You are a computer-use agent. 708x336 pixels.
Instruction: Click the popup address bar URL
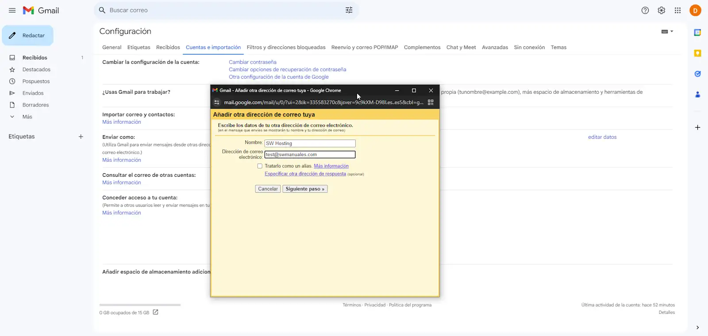pyautogui.click(x=323, y=102)
